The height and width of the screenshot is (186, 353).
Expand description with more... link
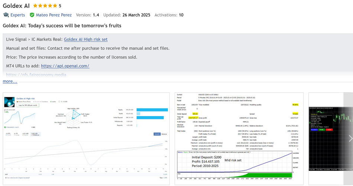[x=10, y=81]
